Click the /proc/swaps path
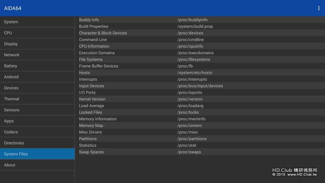Screen dimensions: 325x183 point(189,152)
